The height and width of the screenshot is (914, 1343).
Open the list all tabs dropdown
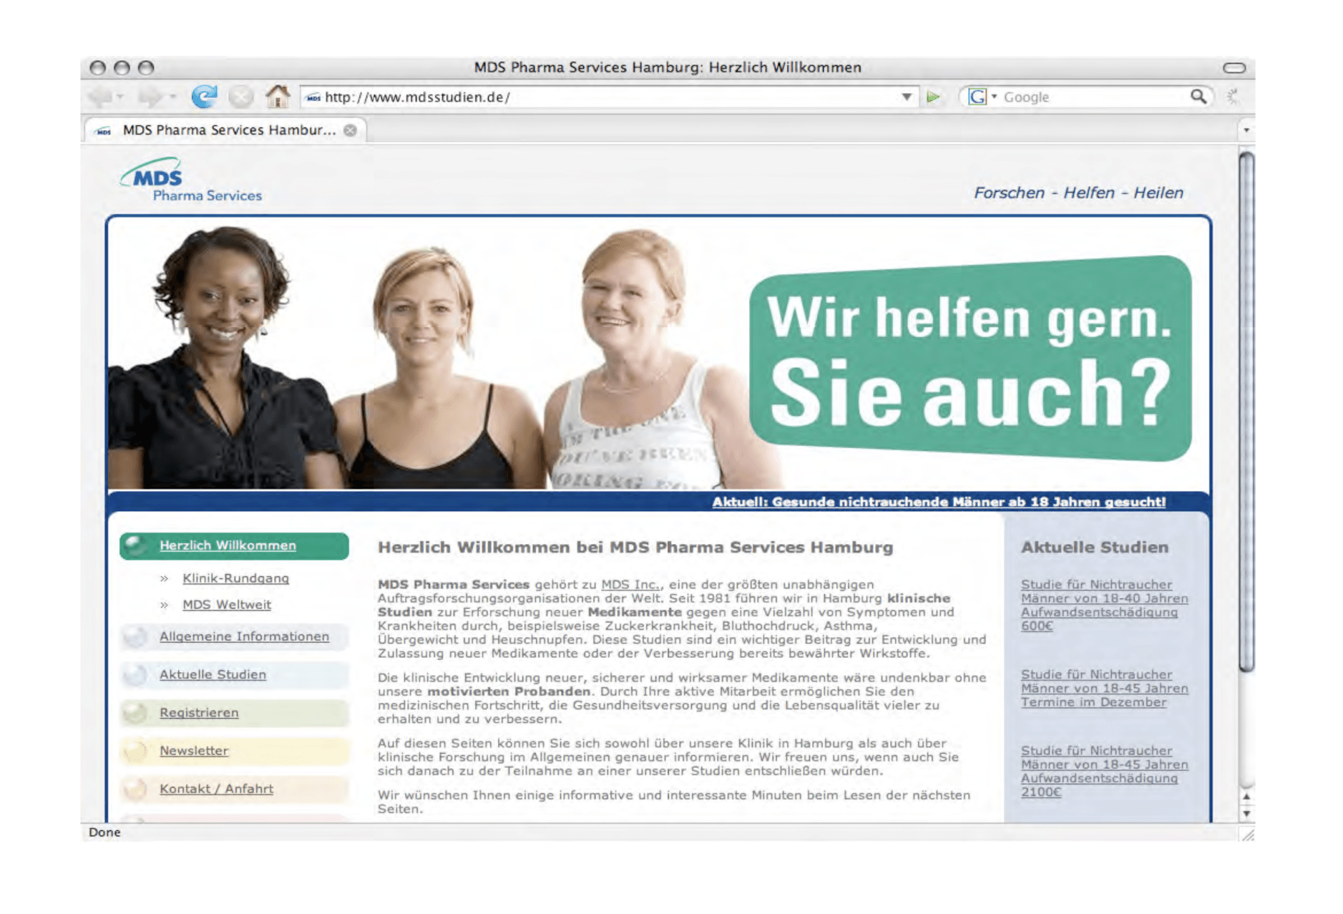click(x=1246, y=130)
